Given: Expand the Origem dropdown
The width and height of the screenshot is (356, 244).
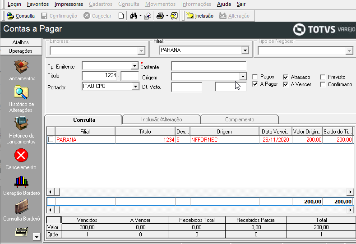Looking at the screenshot, I should [x=243, y=77].
